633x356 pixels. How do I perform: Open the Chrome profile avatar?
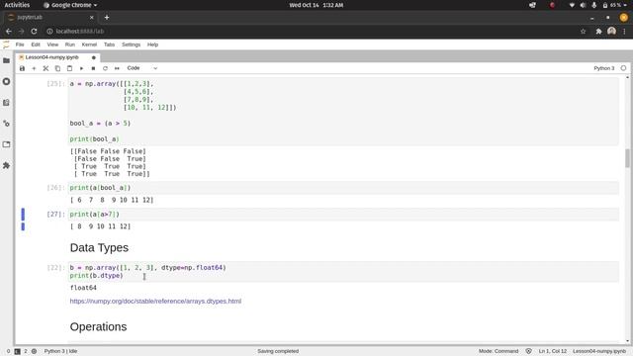(x=611, y=31)
